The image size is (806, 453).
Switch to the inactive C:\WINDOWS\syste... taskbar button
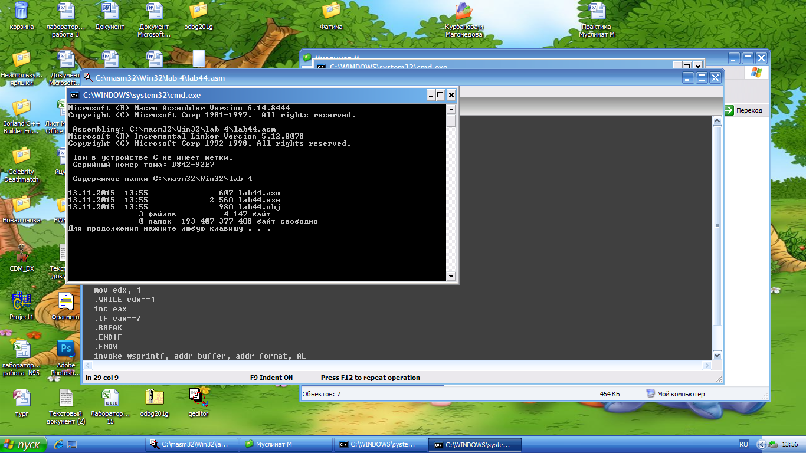379,444
